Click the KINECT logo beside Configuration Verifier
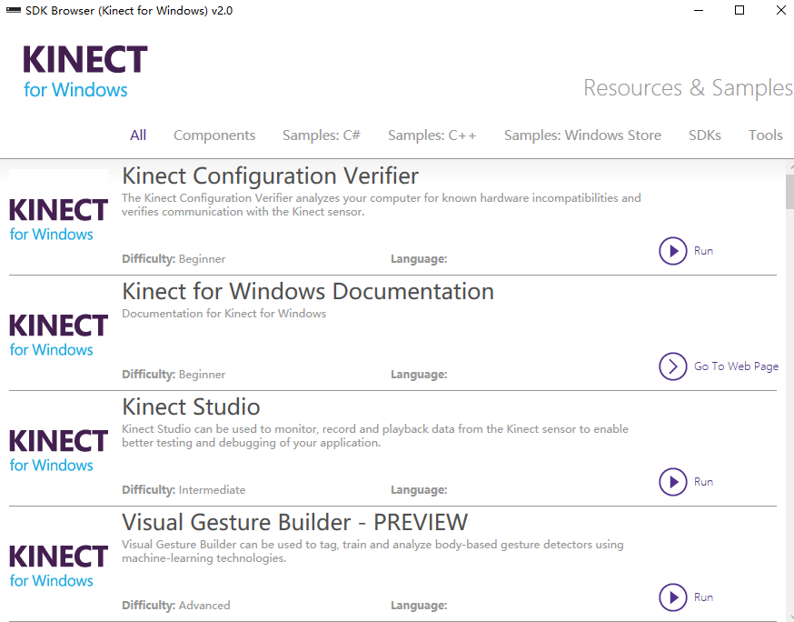Screen dimensions: 794x622 [58, 218]
